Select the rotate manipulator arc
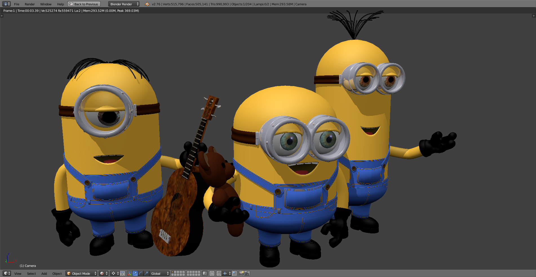This screenshot has width=536, height=277. 141,273
